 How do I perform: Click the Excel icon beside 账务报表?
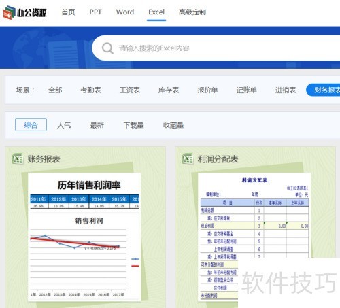coord(18,159)
